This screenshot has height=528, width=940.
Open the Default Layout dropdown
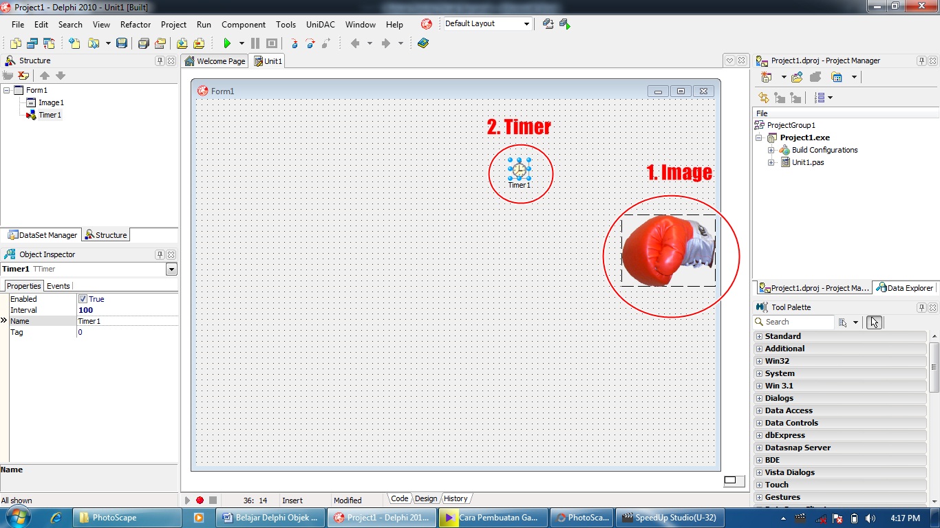coord(526,24)
